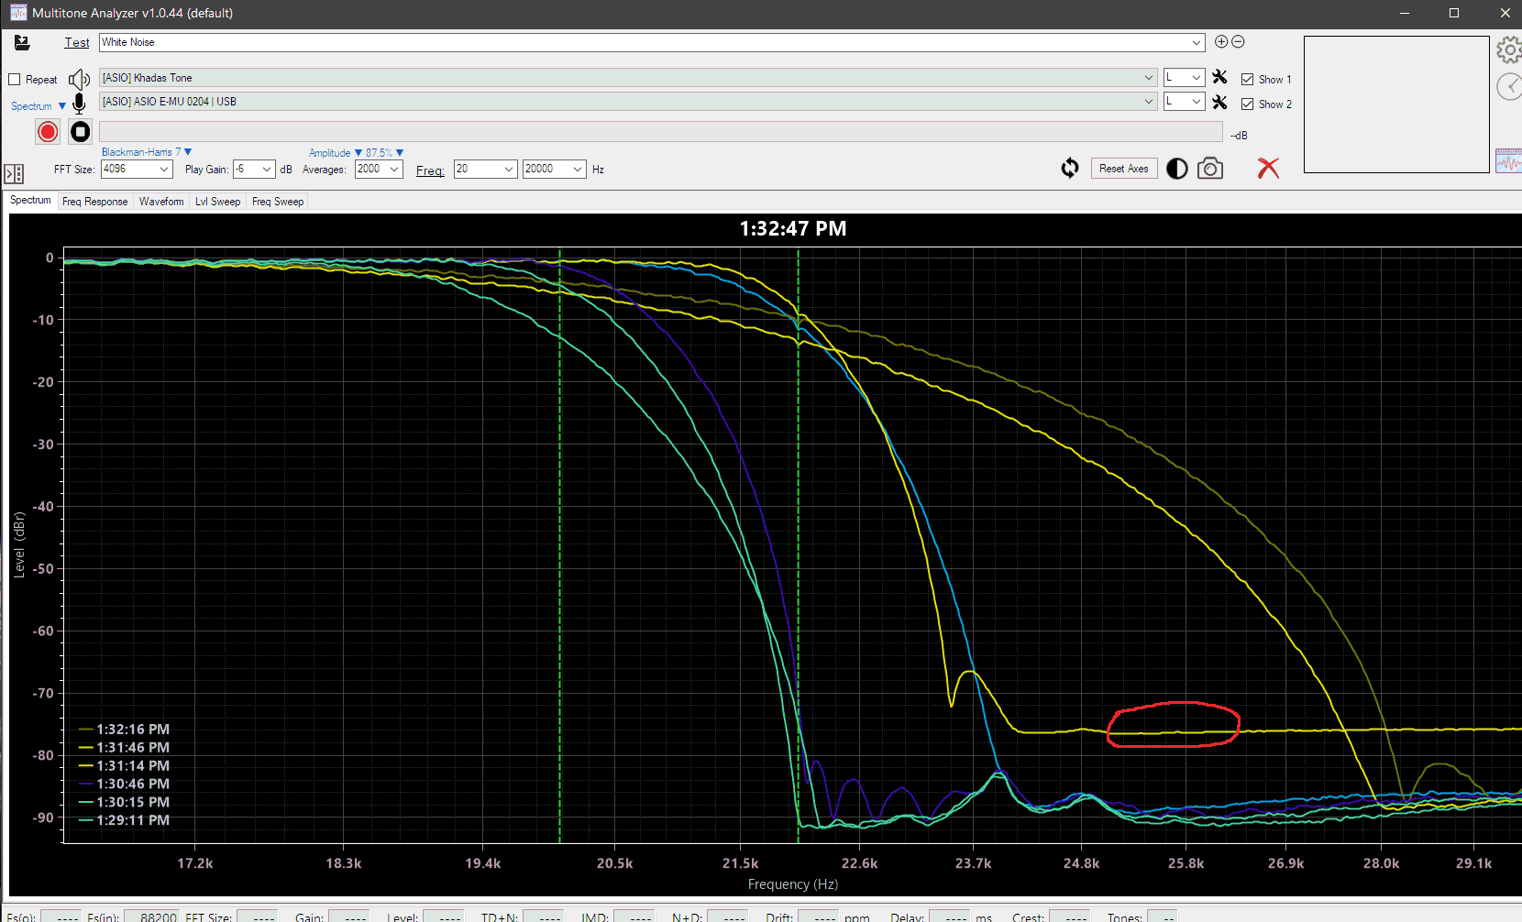Remove a test with the minus circle icon
The width and height of the screenshot is (1522, 922).
coord(1238,41)
